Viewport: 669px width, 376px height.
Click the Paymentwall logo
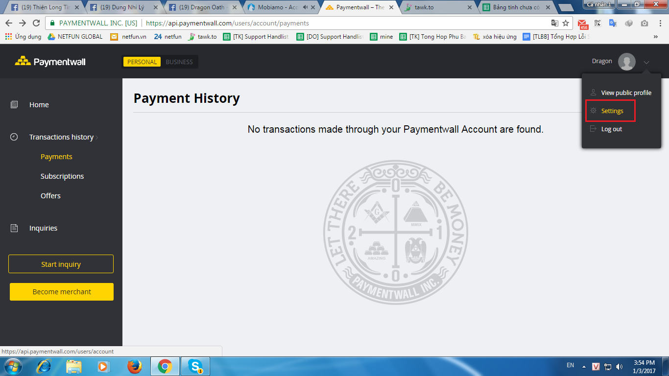tap(50, 62)
